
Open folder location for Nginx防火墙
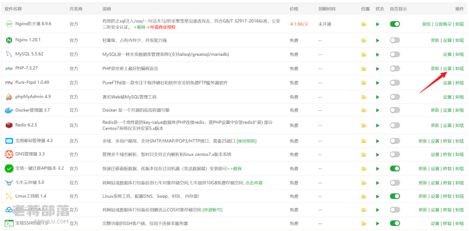(x=364, y=24)
